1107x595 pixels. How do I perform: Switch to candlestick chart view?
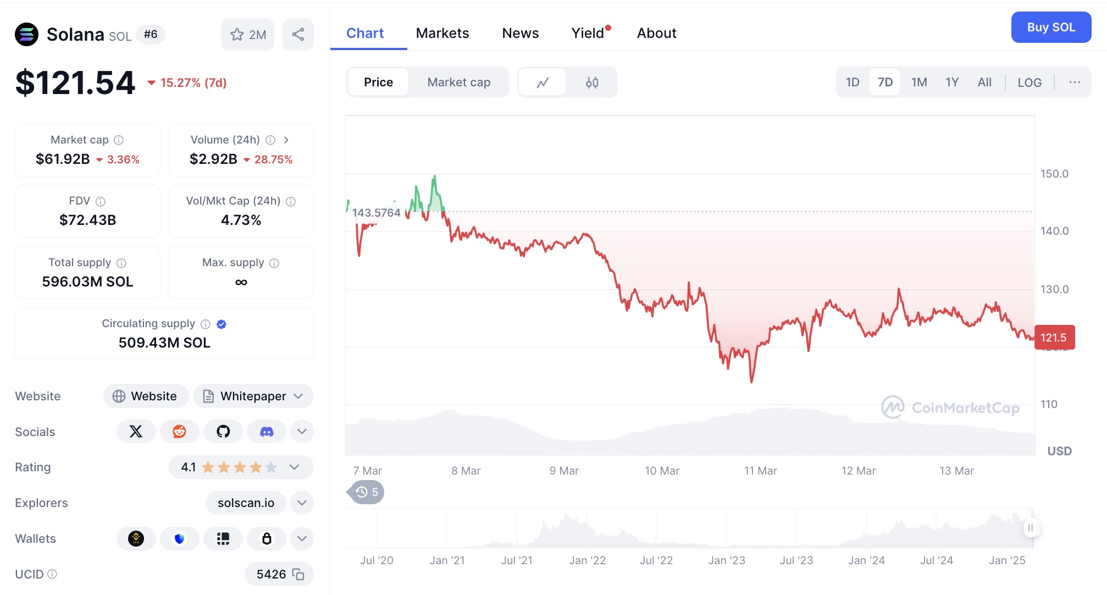point(592,82)
